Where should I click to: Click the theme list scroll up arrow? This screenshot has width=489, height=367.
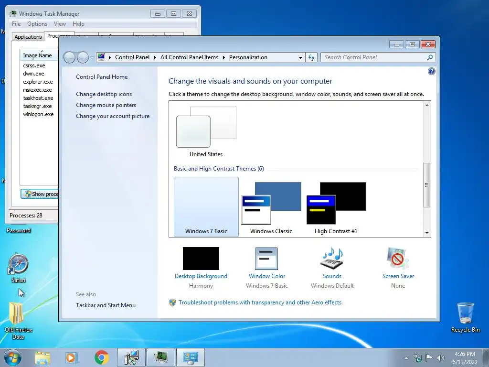[x=427, y=105]
